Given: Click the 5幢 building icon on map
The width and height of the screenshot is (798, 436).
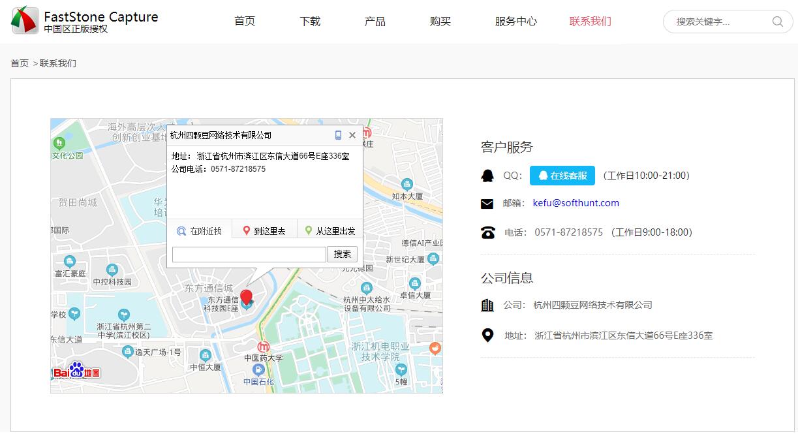Looking at the screenshot, I should tap(401, 369).
